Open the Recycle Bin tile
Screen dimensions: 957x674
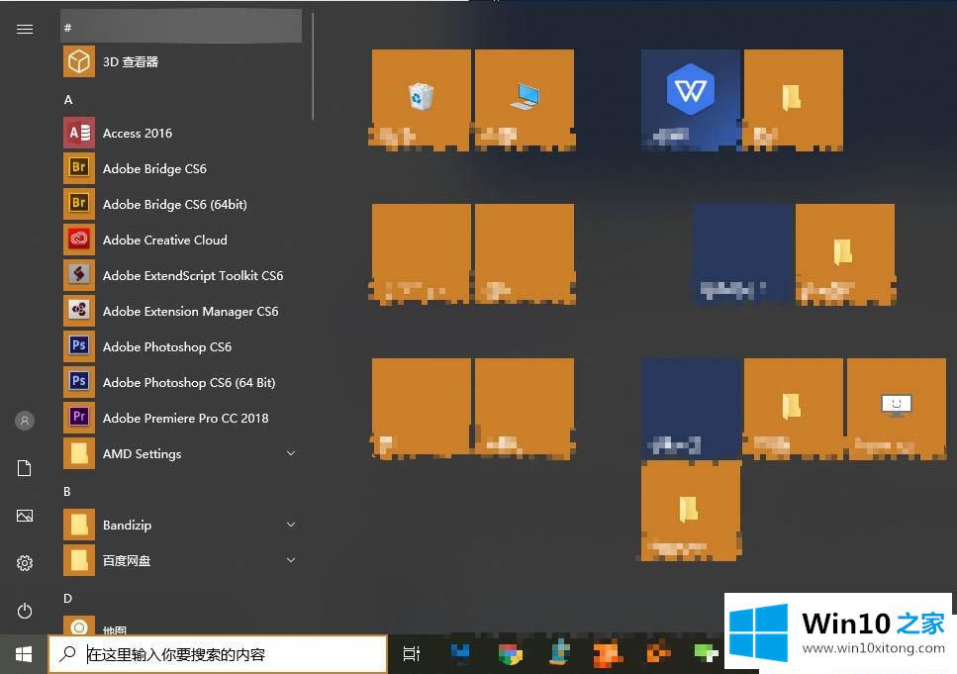click(422, 100)
